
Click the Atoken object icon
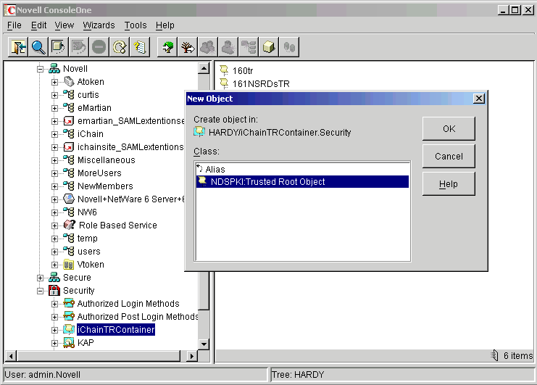click(x=69, y=81)
